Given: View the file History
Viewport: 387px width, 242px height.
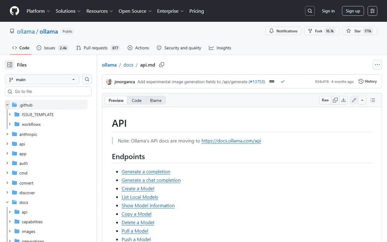Looking at the screenshot, I should (x=368, y=81).
